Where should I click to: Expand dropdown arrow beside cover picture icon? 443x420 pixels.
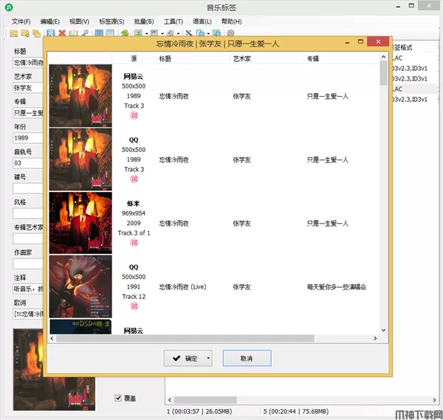(147, 34)
